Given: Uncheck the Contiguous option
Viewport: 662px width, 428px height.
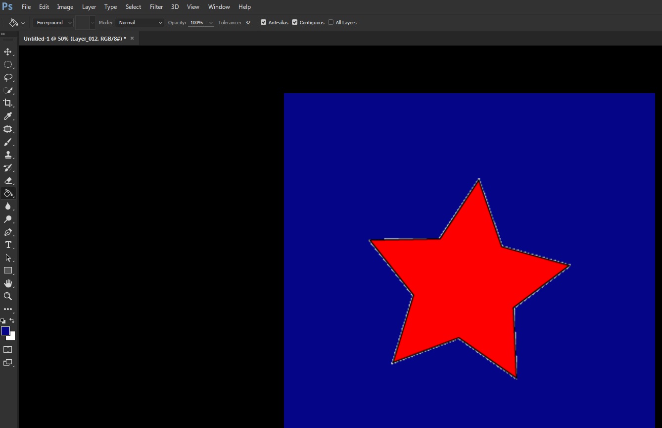Looking at the screenshot, I should (295, 22).
